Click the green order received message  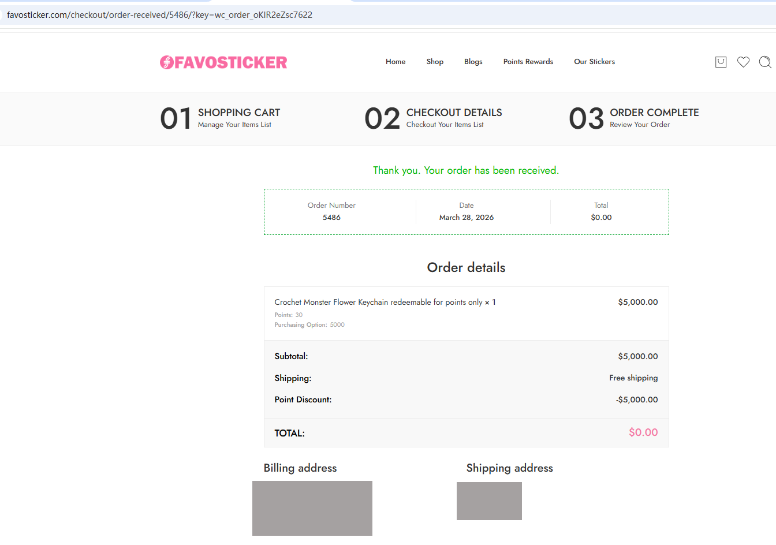point(466,170)
